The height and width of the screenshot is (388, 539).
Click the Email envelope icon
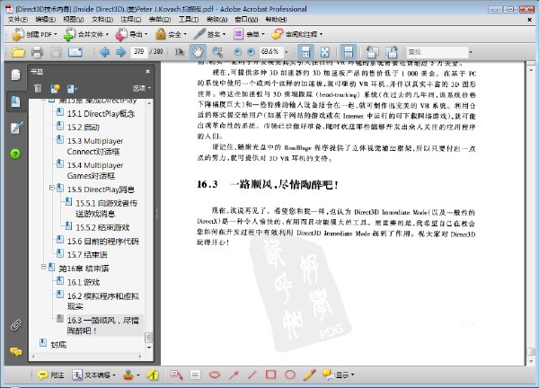[x=75, y=52]
